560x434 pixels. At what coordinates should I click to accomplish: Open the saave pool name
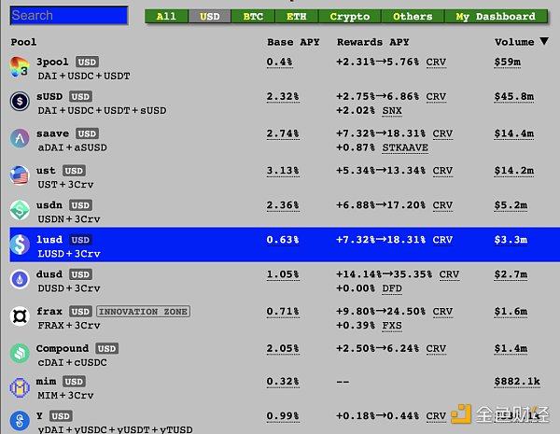52,133
